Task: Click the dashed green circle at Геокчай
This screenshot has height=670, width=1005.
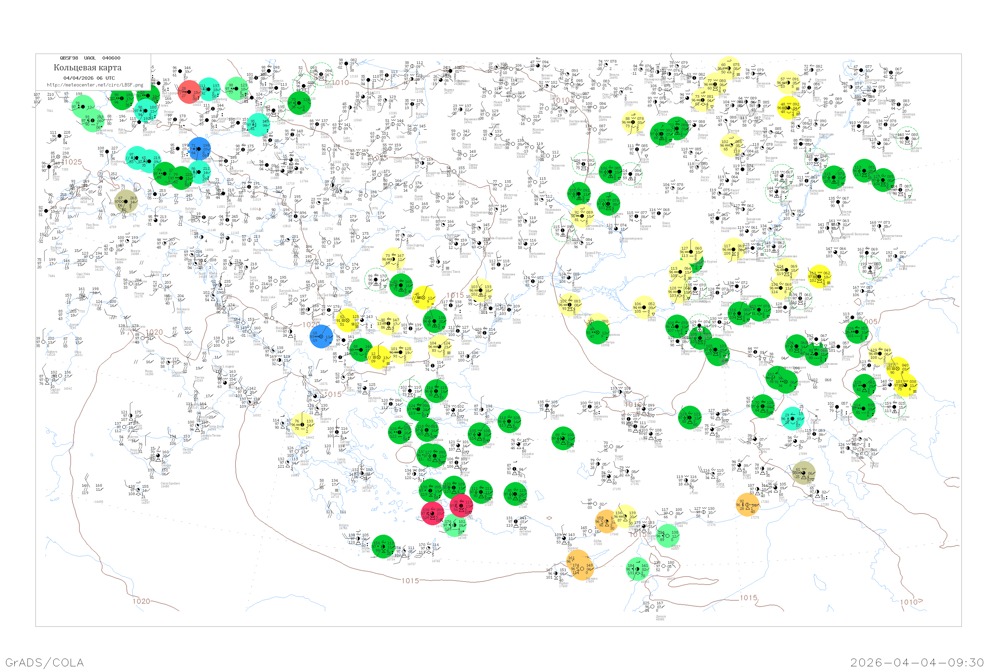Action: 894,407
